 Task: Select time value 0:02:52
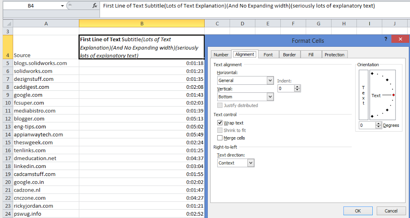tap(142, 214)
